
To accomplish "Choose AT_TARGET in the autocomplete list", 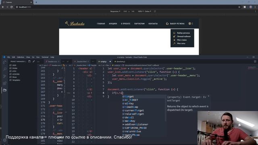I will pyautogui.click(x=144, y=100).
